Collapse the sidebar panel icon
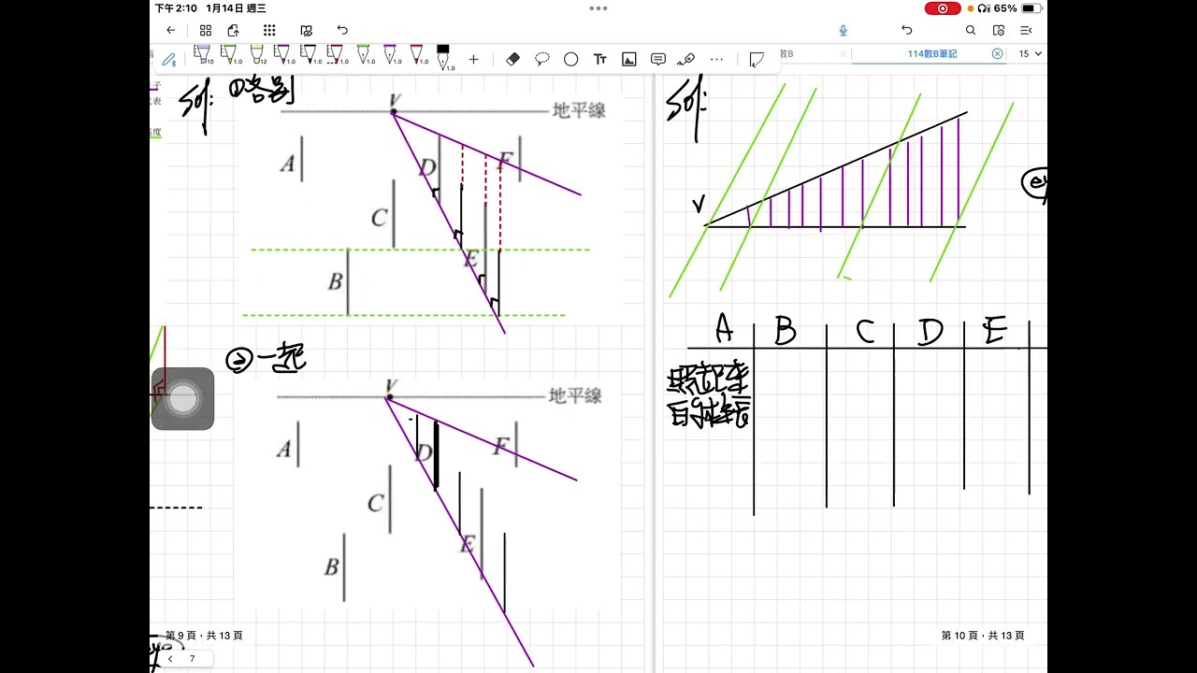This screenshot has width=1197, height=673. [1027, 30]
